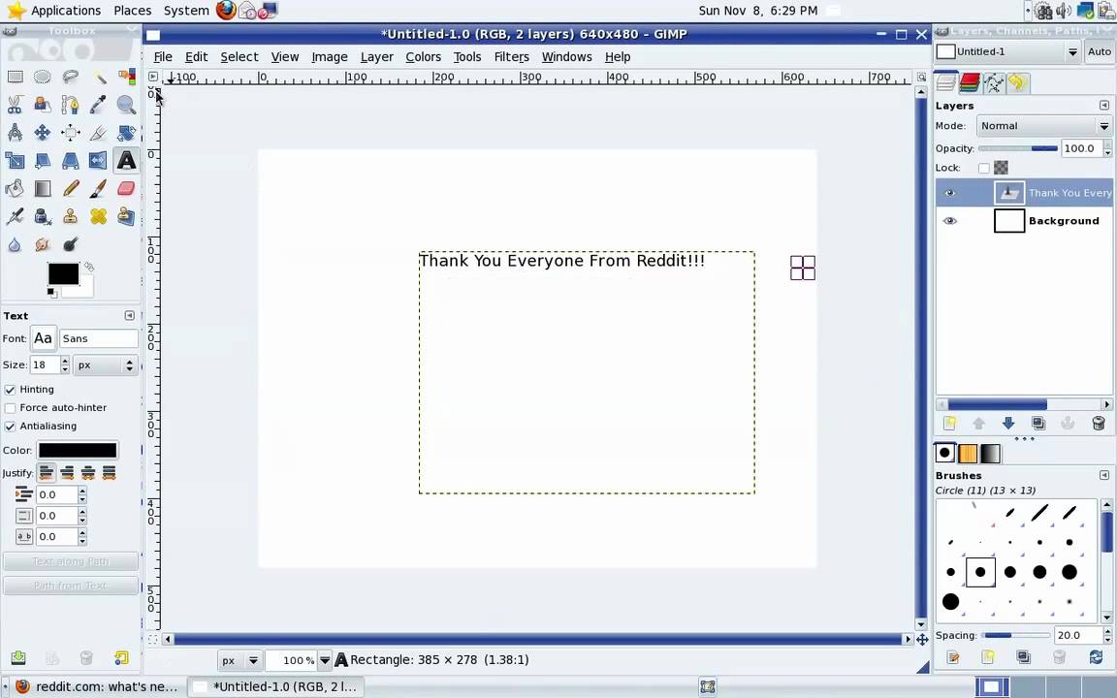
Task: Open status bar unit px dropdown
Action: [x=240, y=660]
